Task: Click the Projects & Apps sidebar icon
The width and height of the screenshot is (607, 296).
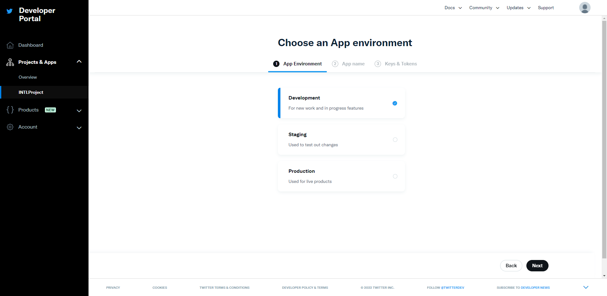Action: 10,62
